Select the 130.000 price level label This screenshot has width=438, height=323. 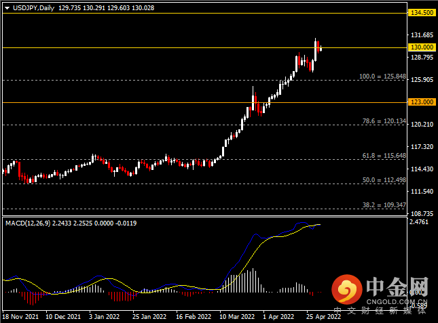click(422, 47)
